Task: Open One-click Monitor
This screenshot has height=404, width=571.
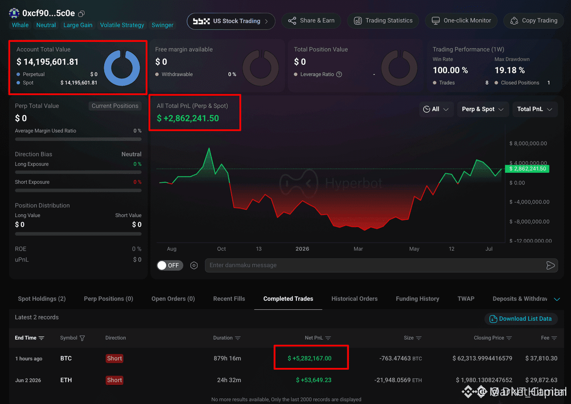Action: [461, 21]
